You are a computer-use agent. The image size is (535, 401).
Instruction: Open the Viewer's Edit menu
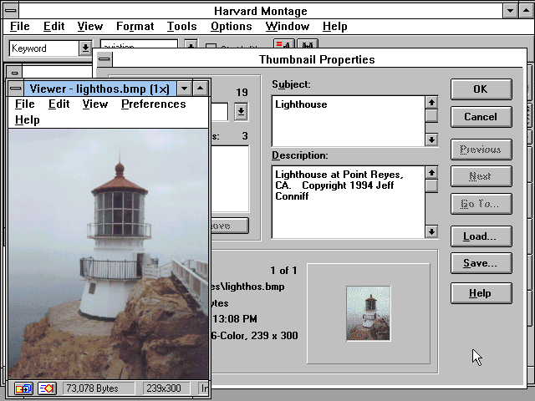tap(59, 104)
